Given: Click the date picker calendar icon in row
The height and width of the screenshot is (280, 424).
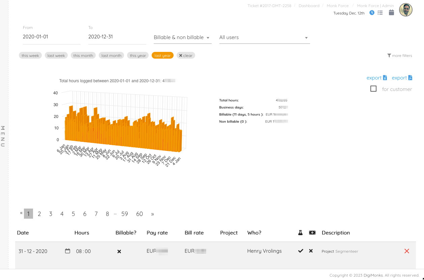Looking at the screenshot, I should (68, 251).
